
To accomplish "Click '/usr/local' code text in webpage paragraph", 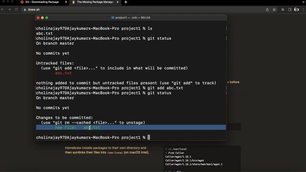I will pyautogui.click(x=115, y=153).
